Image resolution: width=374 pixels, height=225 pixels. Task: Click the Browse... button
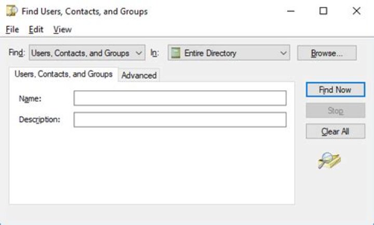[327, 53]
